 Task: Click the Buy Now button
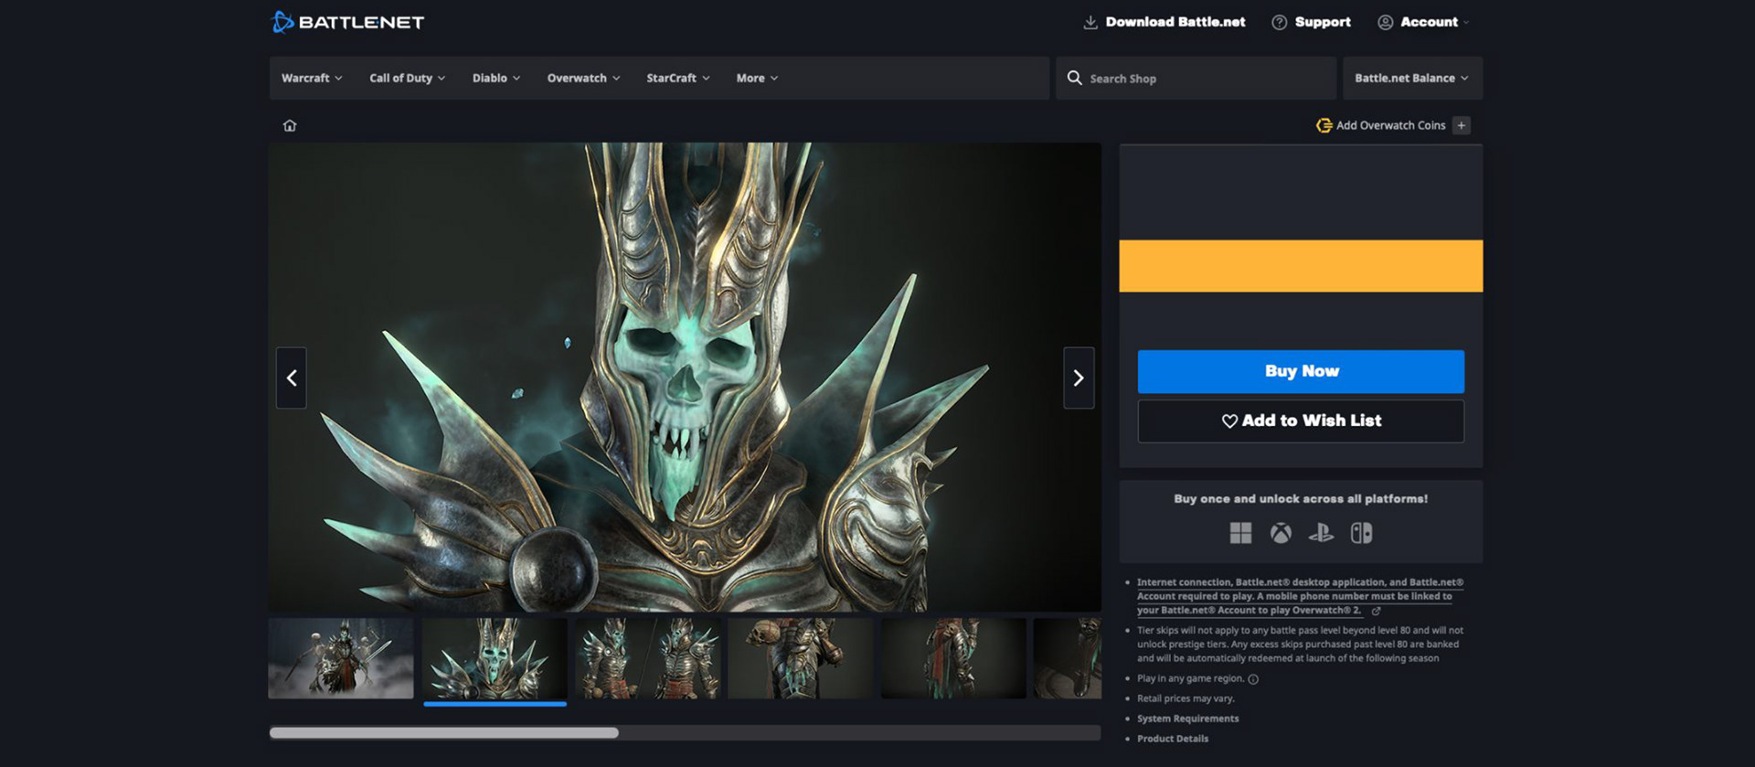pos(1301,371)
